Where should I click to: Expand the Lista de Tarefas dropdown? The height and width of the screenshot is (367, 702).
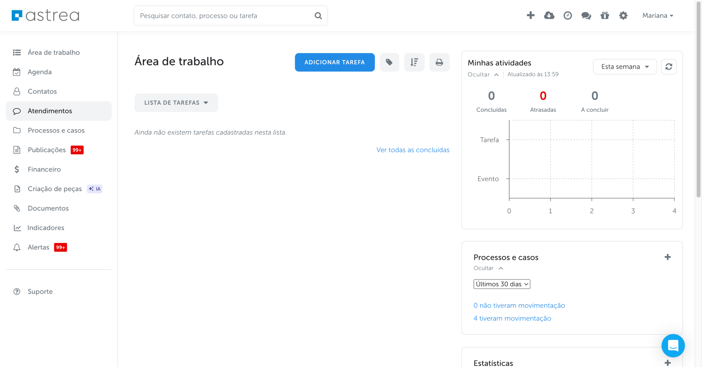(176, 103)
